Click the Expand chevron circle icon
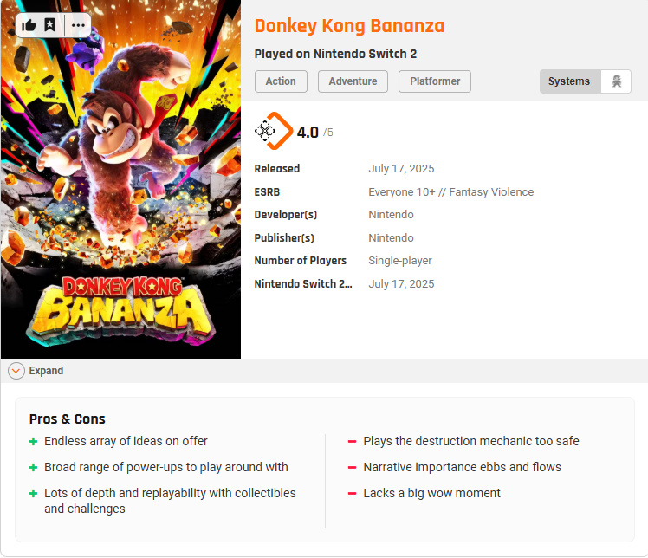Image resolution: width=648 pixels, height=558 pixels. [16, 371]
